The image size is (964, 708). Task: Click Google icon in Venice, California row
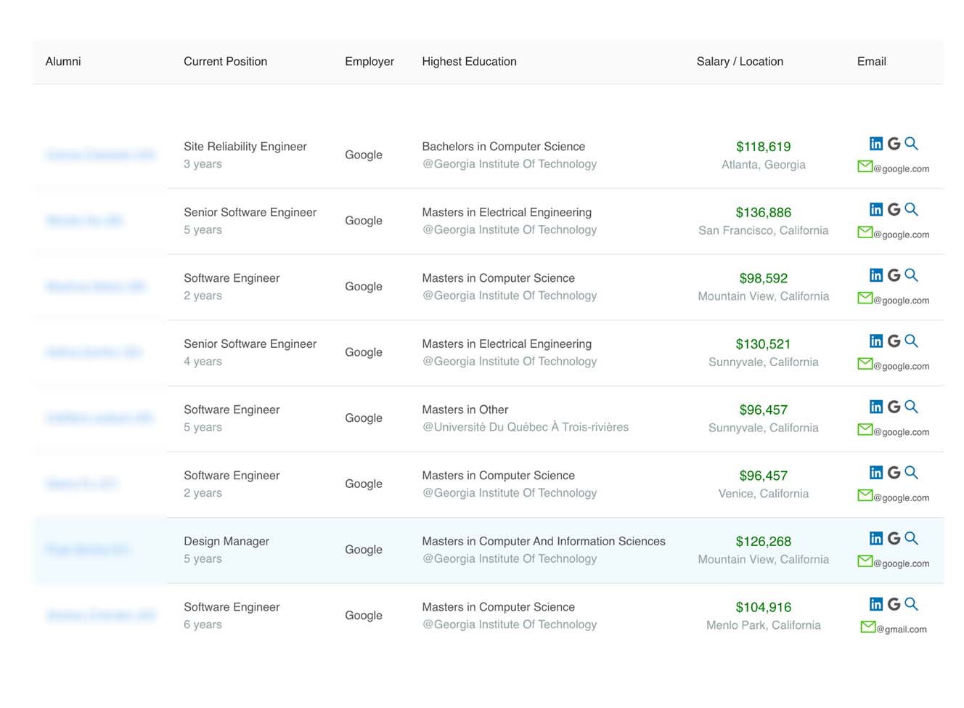click(894, 473)
